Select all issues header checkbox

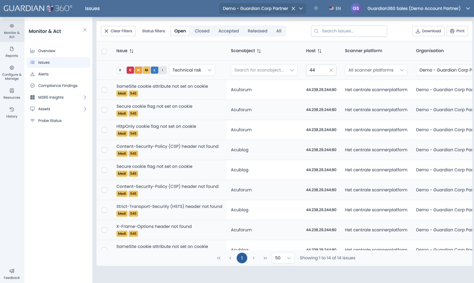coord(104,51)
